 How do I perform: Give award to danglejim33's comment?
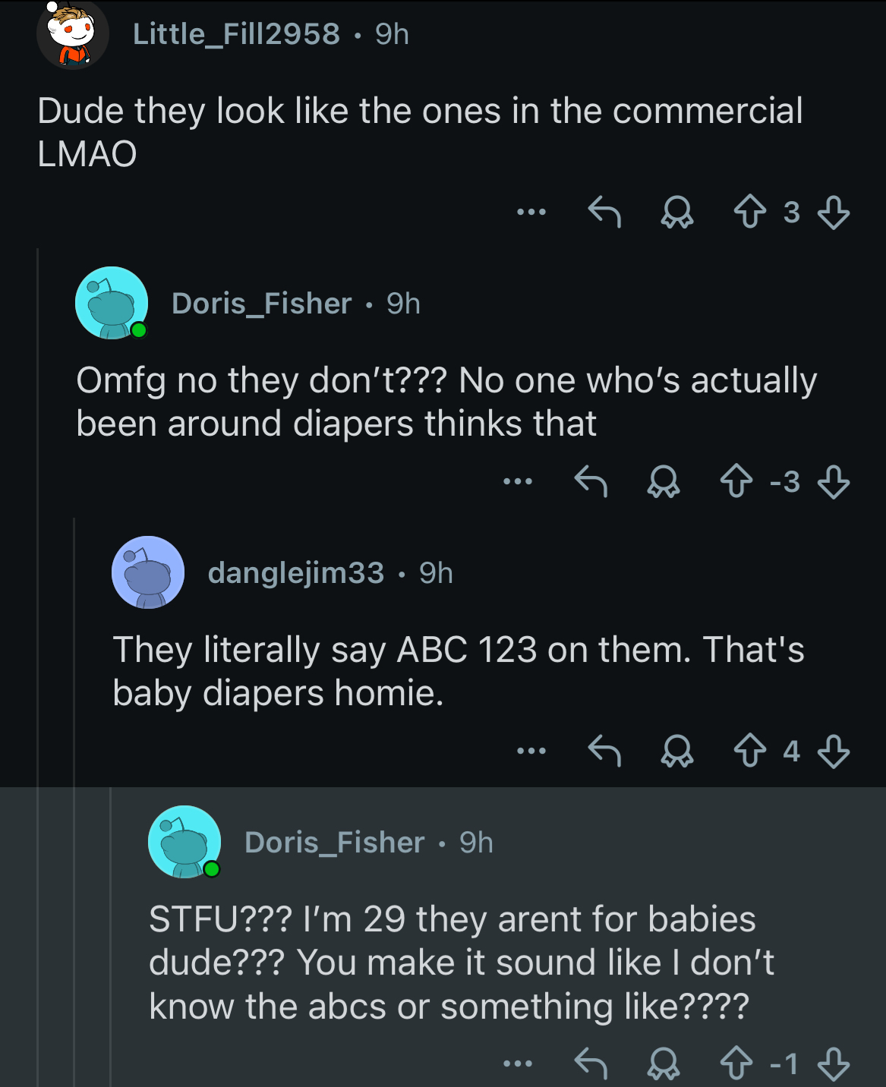point(676,751)
